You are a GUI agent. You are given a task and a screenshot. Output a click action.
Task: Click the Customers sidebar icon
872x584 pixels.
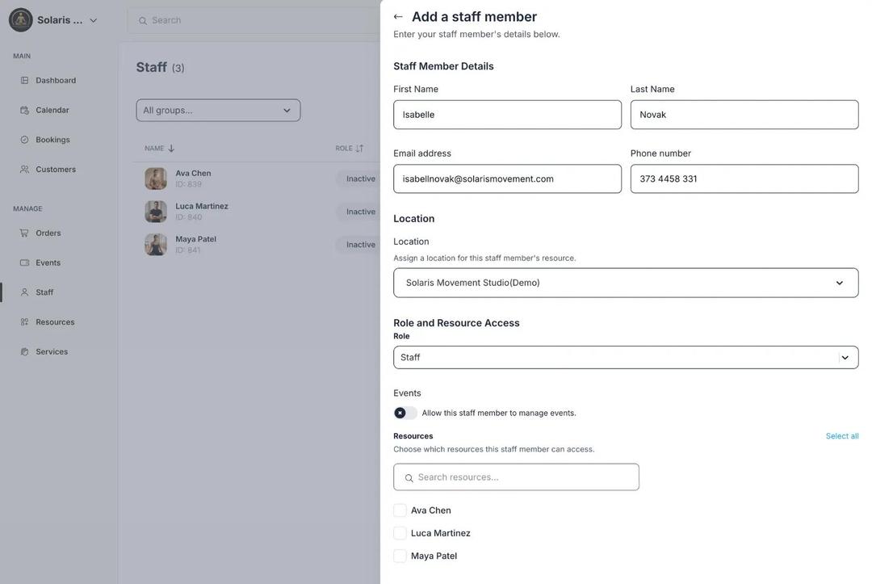pos(24,170)
